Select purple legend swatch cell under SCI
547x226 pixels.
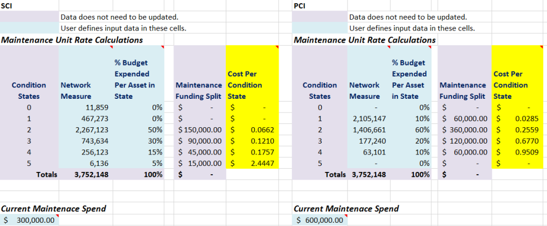29,16
